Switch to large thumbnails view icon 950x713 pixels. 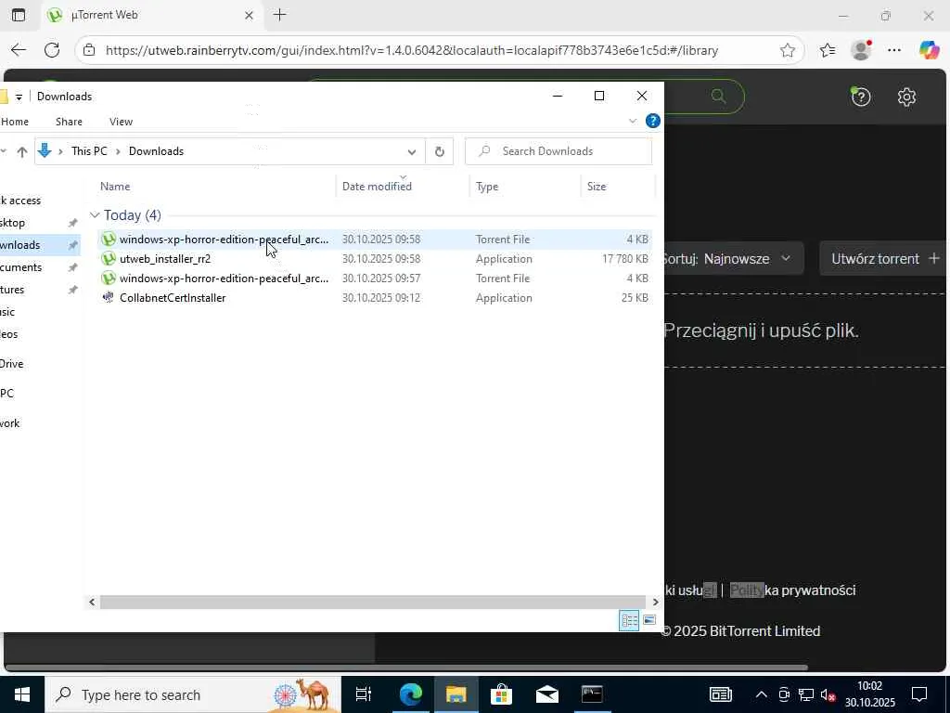pos(648,620)
